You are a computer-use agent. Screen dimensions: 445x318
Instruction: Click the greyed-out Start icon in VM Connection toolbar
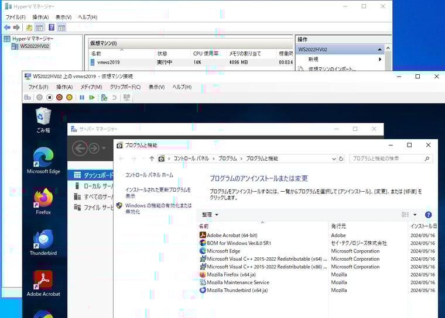(39, 98)
